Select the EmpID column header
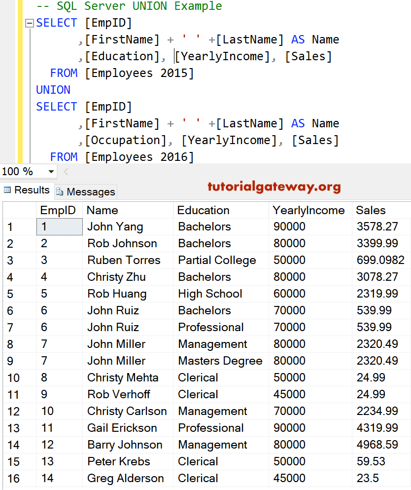This screenshot has height=490, width=411. pos(58,210)
